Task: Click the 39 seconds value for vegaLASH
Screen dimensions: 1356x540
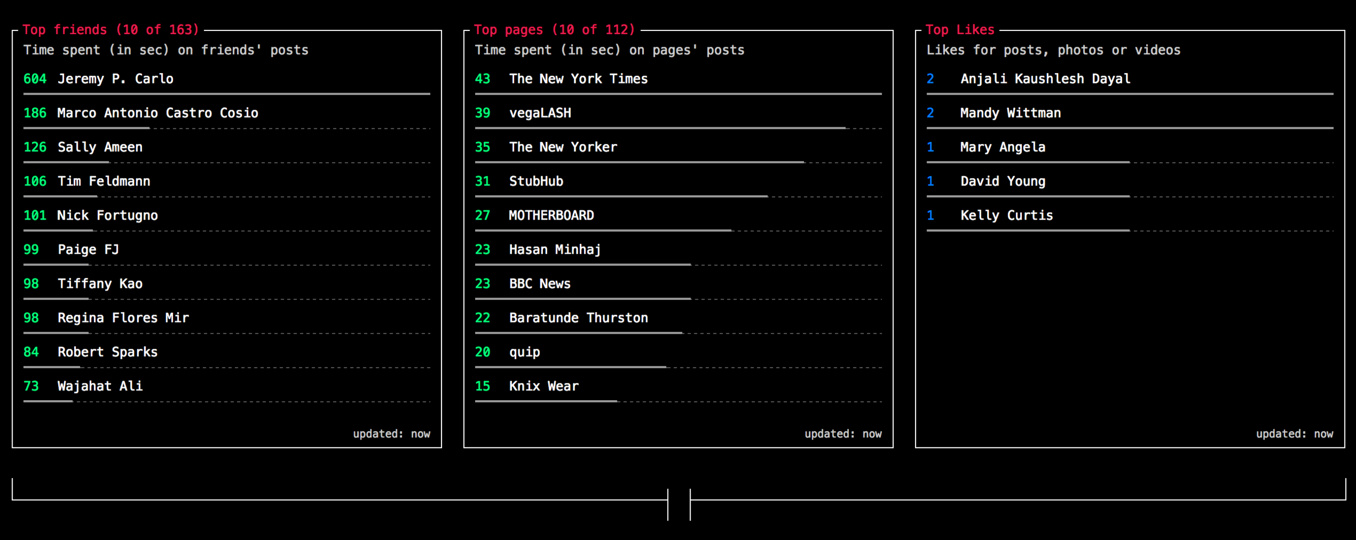Action: [482, 113]
